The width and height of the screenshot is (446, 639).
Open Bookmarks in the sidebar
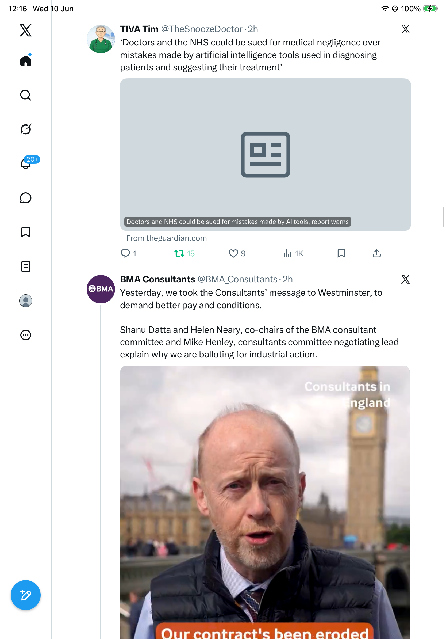(26, 232)
